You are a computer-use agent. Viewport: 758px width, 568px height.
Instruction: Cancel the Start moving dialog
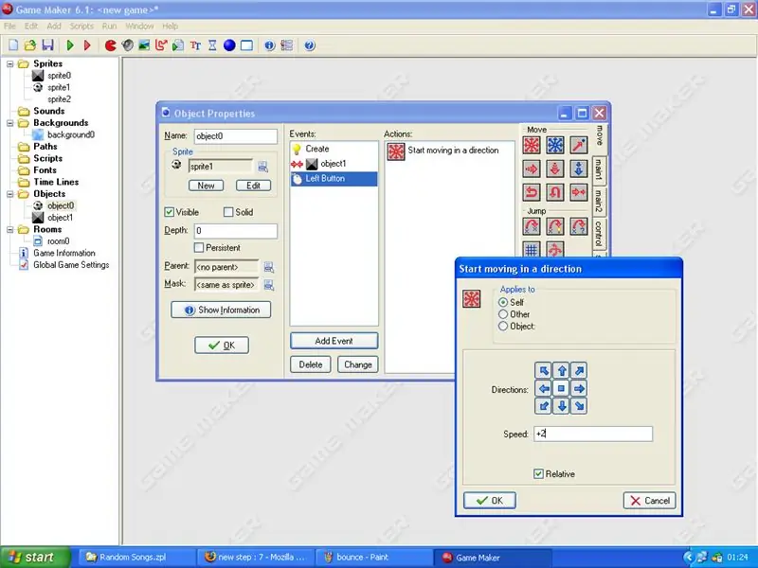click(649, 501)
